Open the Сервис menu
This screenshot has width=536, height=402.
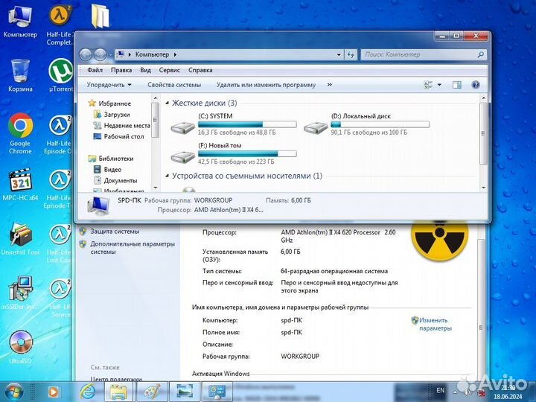pos(169,70)
